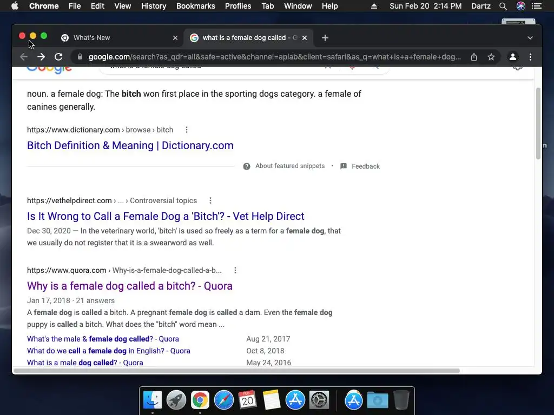The image size is (554, 415).
Task: Open What is a male dog called link
Action: click(x=85, y=363)
